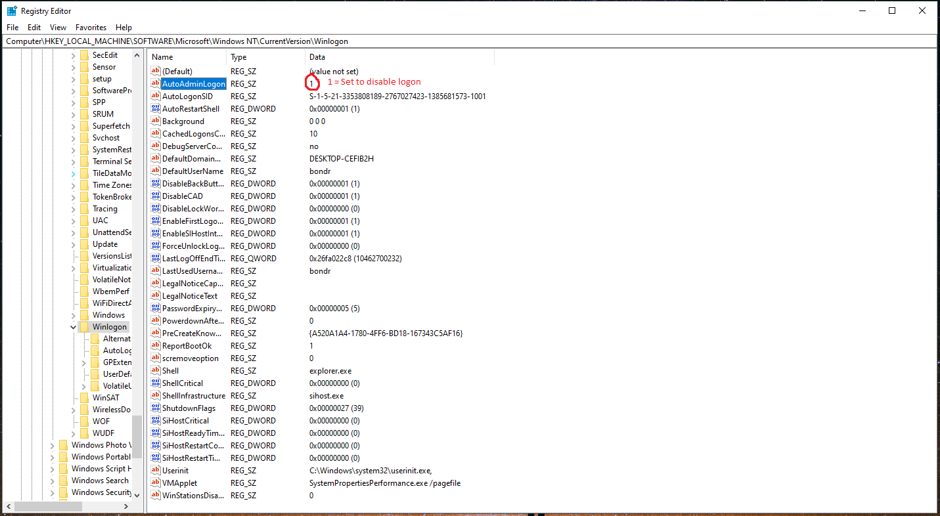The height and width of the screenshot is (516, 940).
Task: Collapse the Winlogon key using its chevron
Action: [x=73, y=326]
